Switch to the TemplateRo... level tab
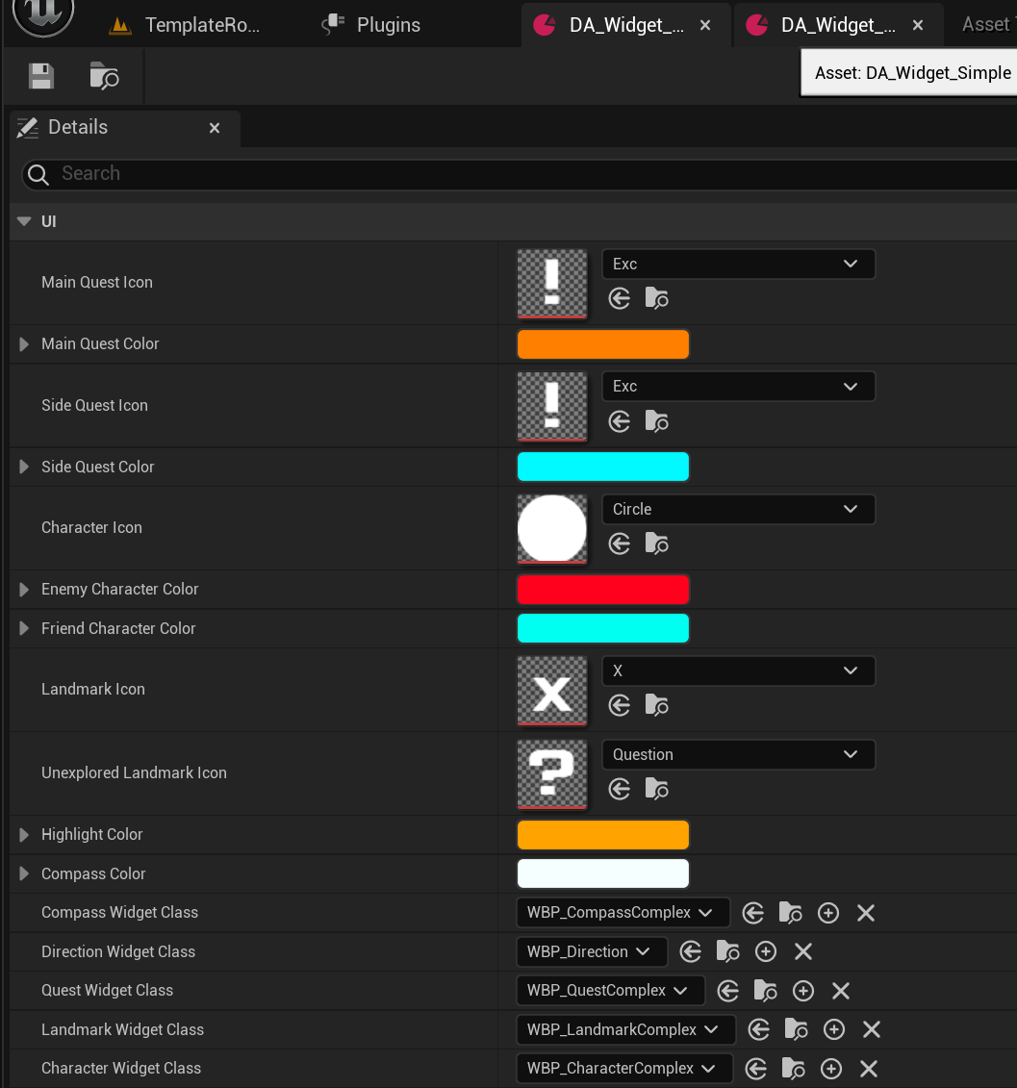The height and width of the screenshot is (1088, 1017). [x=186, y=24]
